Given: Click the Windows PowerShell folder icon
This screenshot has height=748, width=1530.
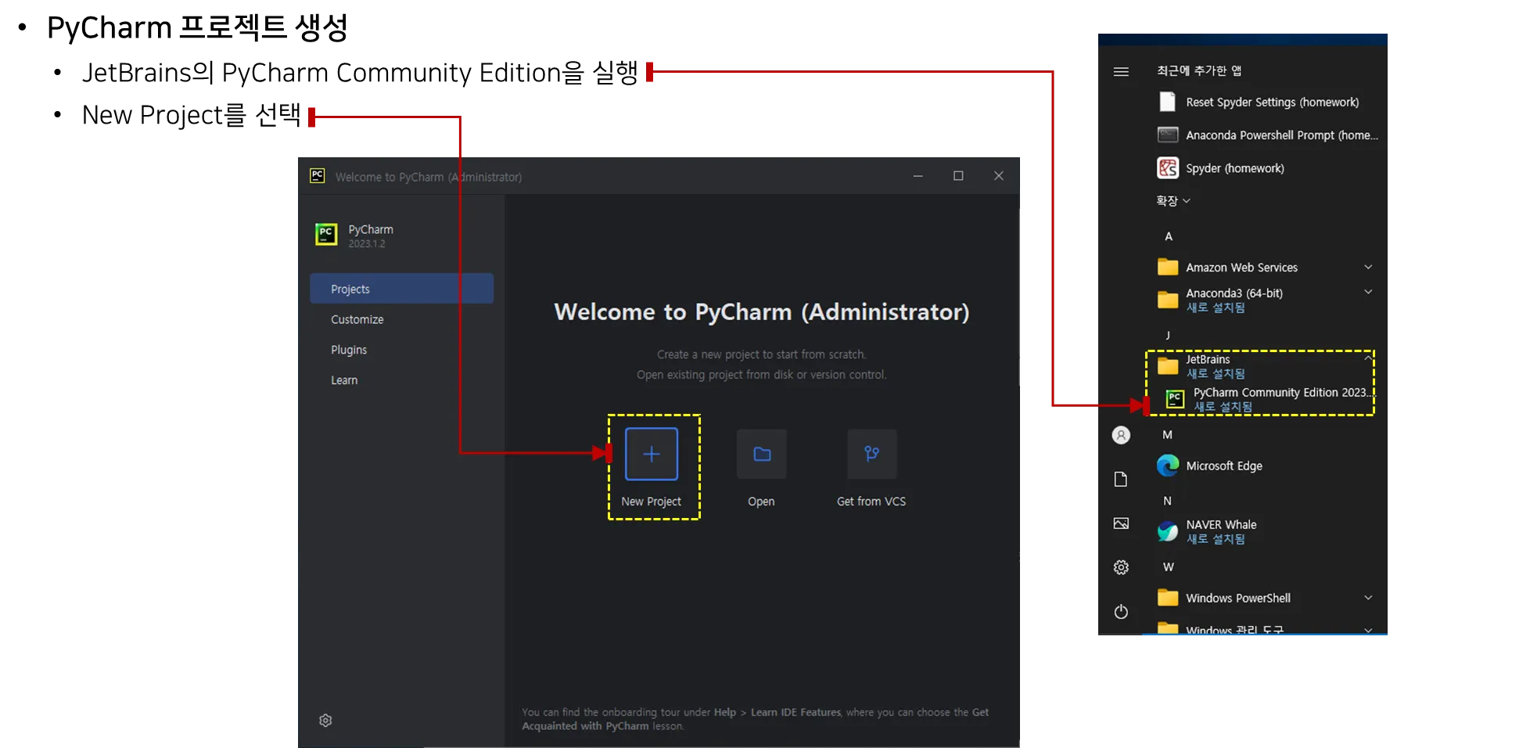Looking at the screenshot, I should click(x=1168, y=598).
